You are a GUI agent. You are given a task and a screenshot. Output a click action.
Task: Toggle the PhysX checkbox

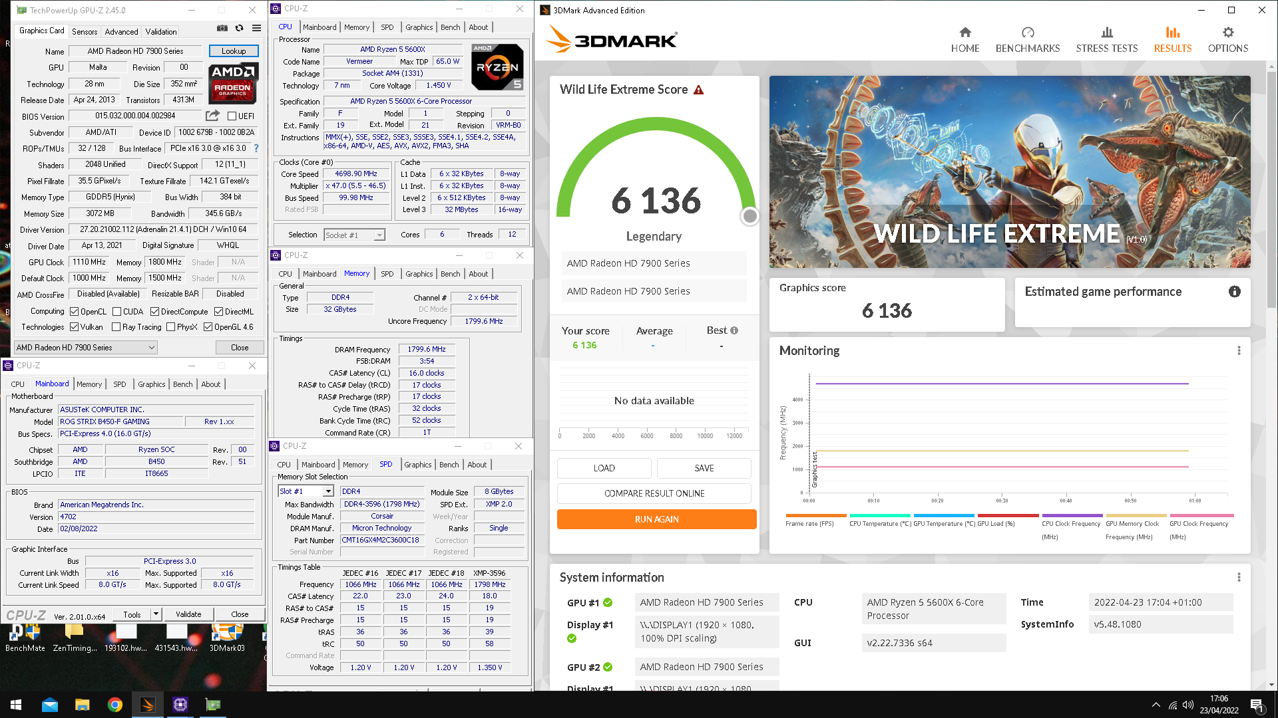click(171, 327)
